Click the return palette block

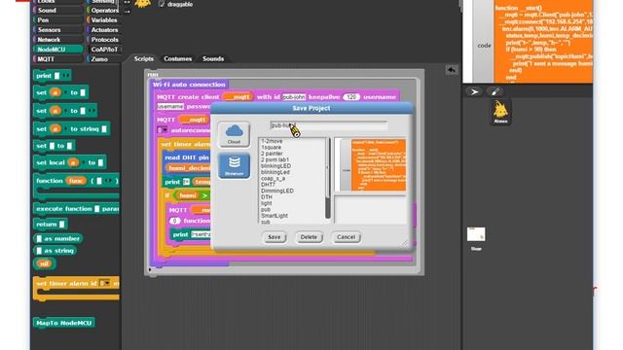[50, 225]
